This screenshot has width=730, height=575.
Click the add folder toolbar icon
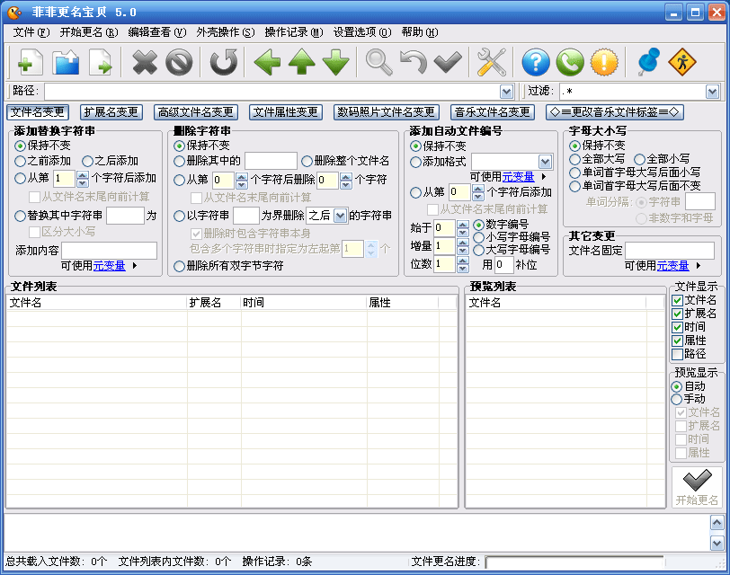(x=66, y=63)
